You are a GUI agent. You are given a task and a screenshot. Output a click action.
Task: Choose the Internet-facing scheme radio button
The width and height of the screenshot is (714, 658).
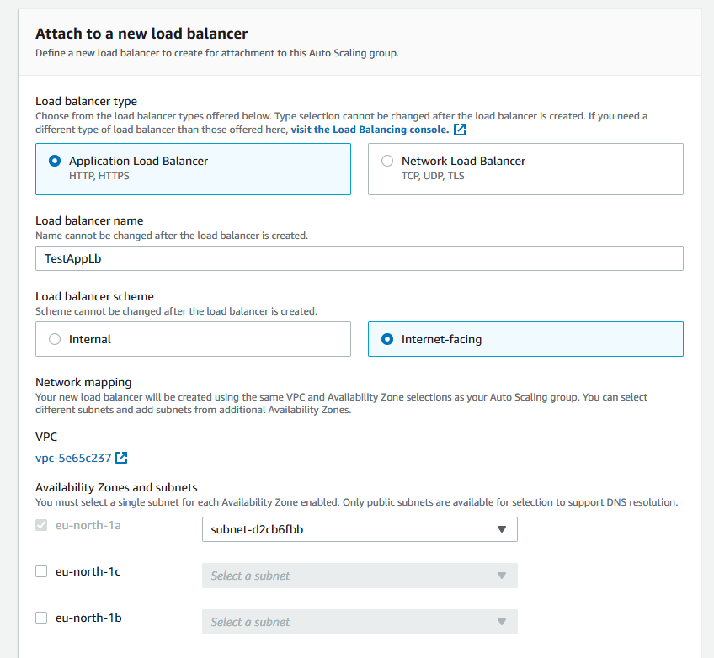coord(387,339)
